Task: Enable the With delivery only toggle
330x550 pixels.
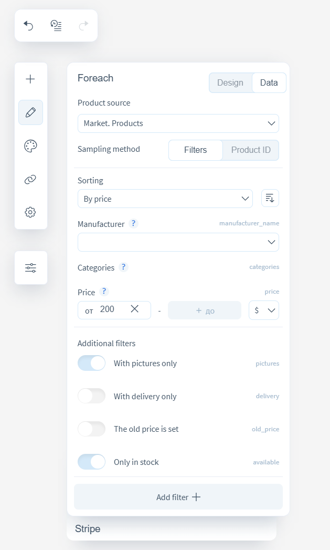Action: click(92, 396)
